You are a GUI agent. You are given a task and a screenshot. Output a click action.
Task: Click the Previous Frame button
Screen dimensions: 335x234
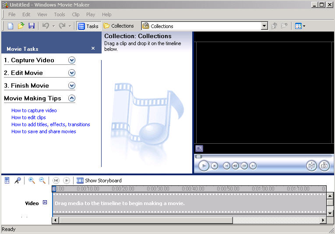click(235, 166)
